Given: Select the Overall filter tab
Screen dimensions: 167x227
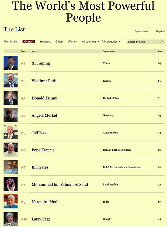Looking at the screenshot, I should 29,42.
